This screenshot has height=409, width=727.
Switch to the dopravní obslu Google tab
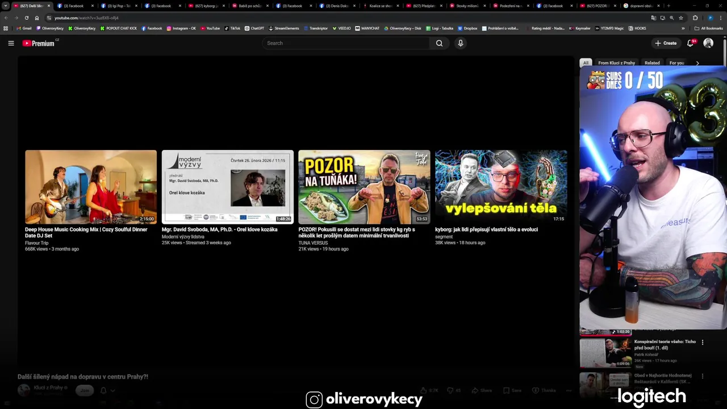(x=641, y=6)
